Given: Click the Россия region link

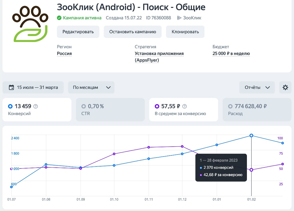Looking at the screenshot, I should tap(64, 54).
